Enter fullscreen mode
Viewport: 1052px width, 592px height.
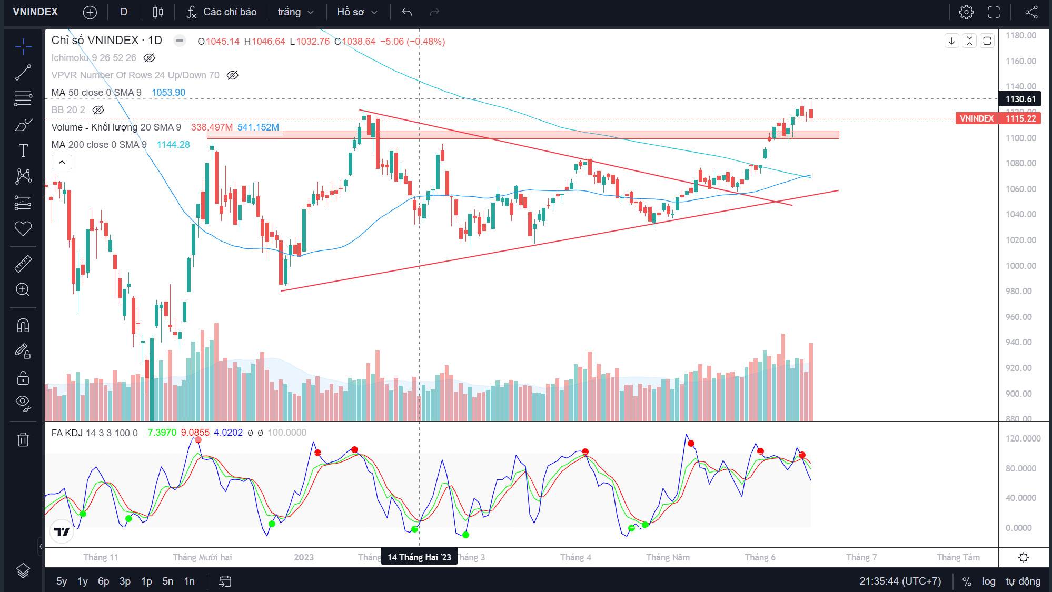pos(994,12)
